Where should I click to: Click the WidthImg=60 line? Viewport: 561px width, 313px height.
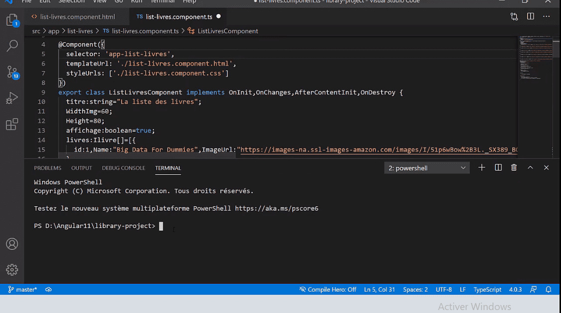[x=89, y=111]
